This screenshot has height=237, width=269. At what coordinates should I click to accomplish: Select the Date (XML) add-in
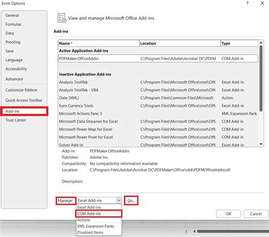(158, 98)
